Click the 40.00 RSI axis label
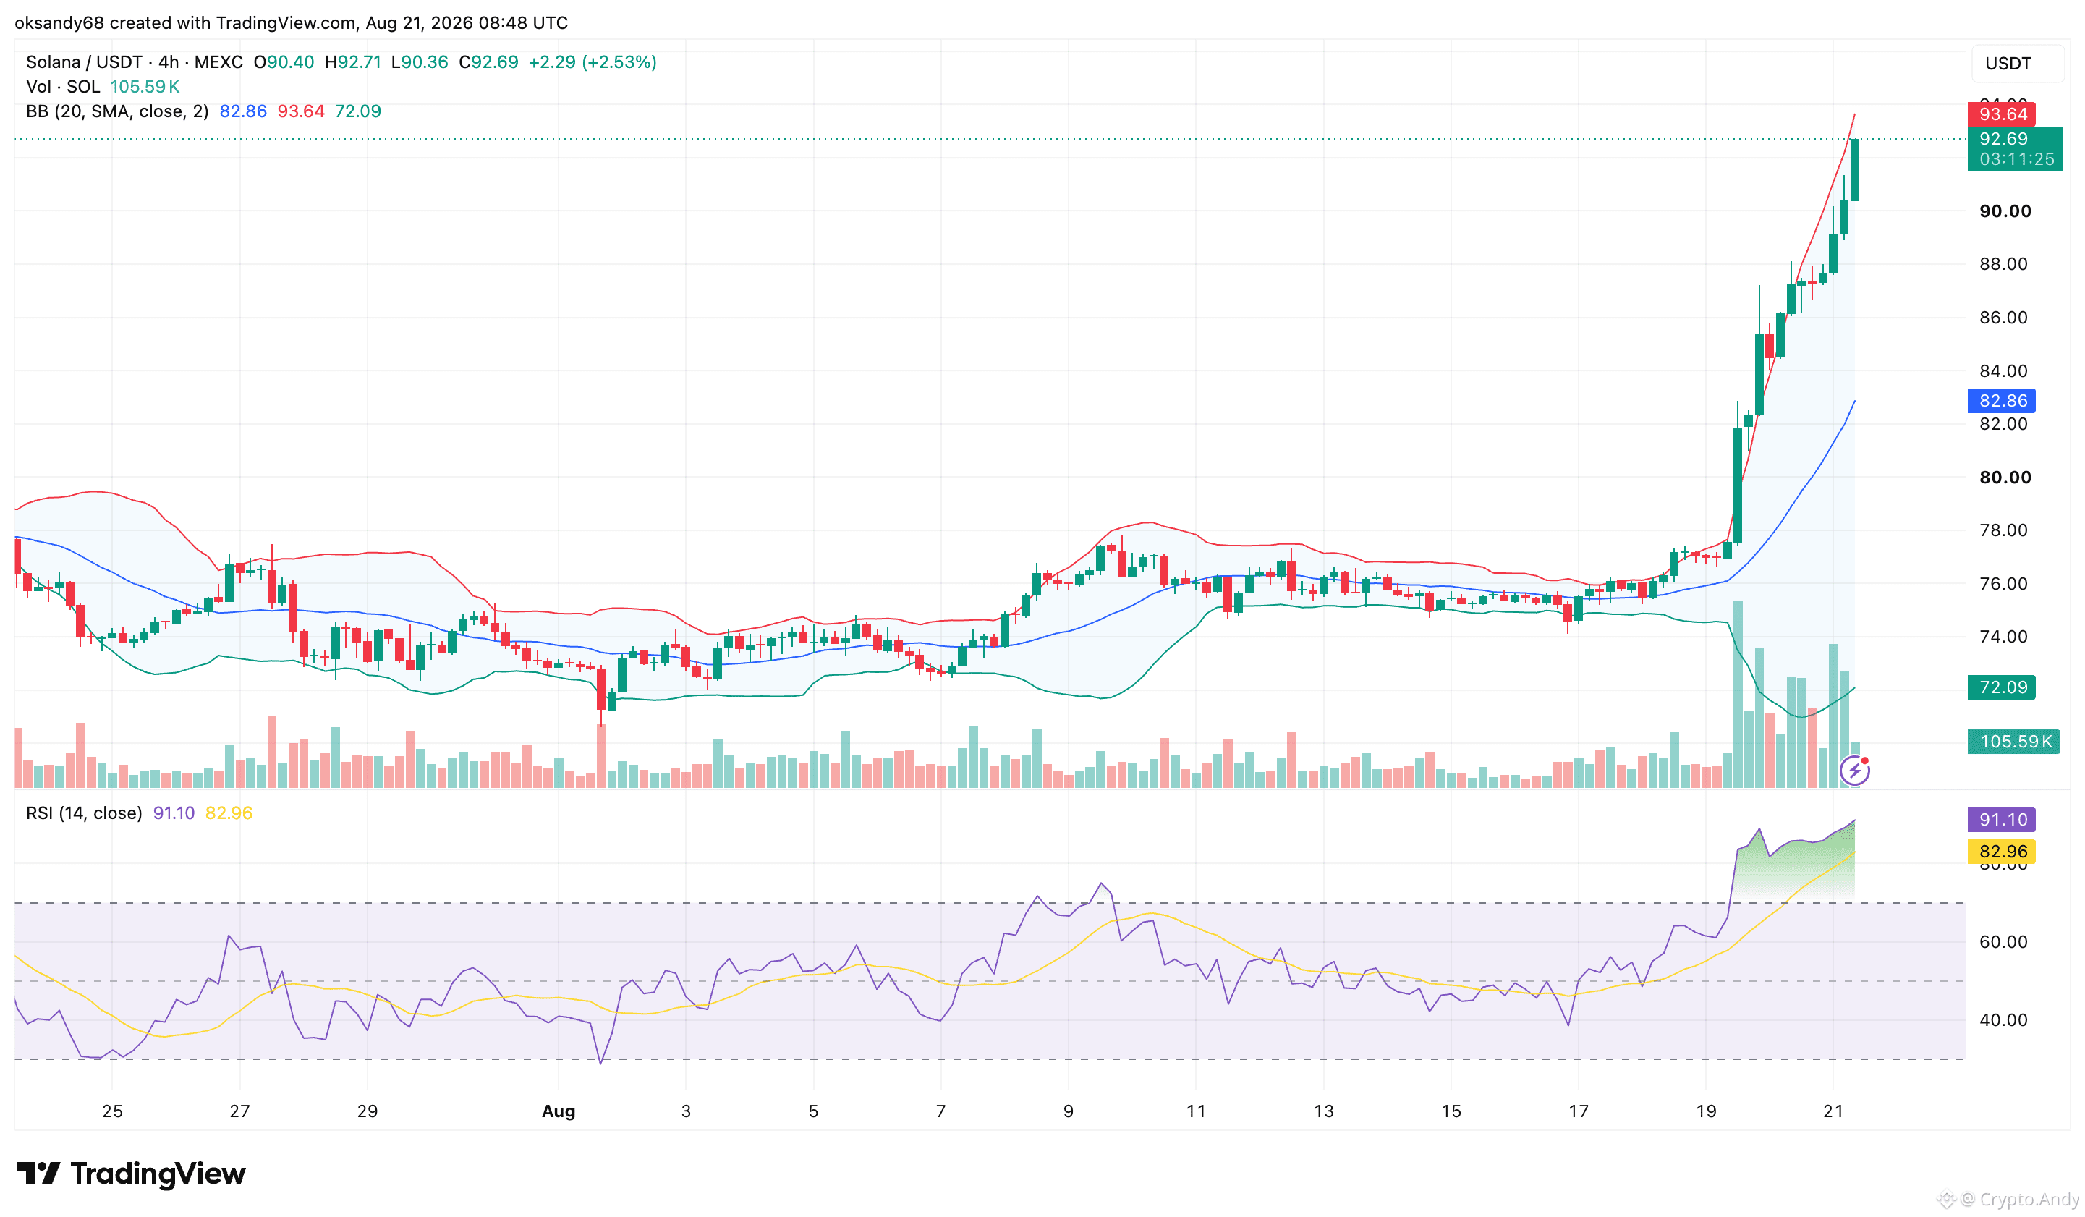This screenshot has height=1217, width=2085. click(2003, 1020)
